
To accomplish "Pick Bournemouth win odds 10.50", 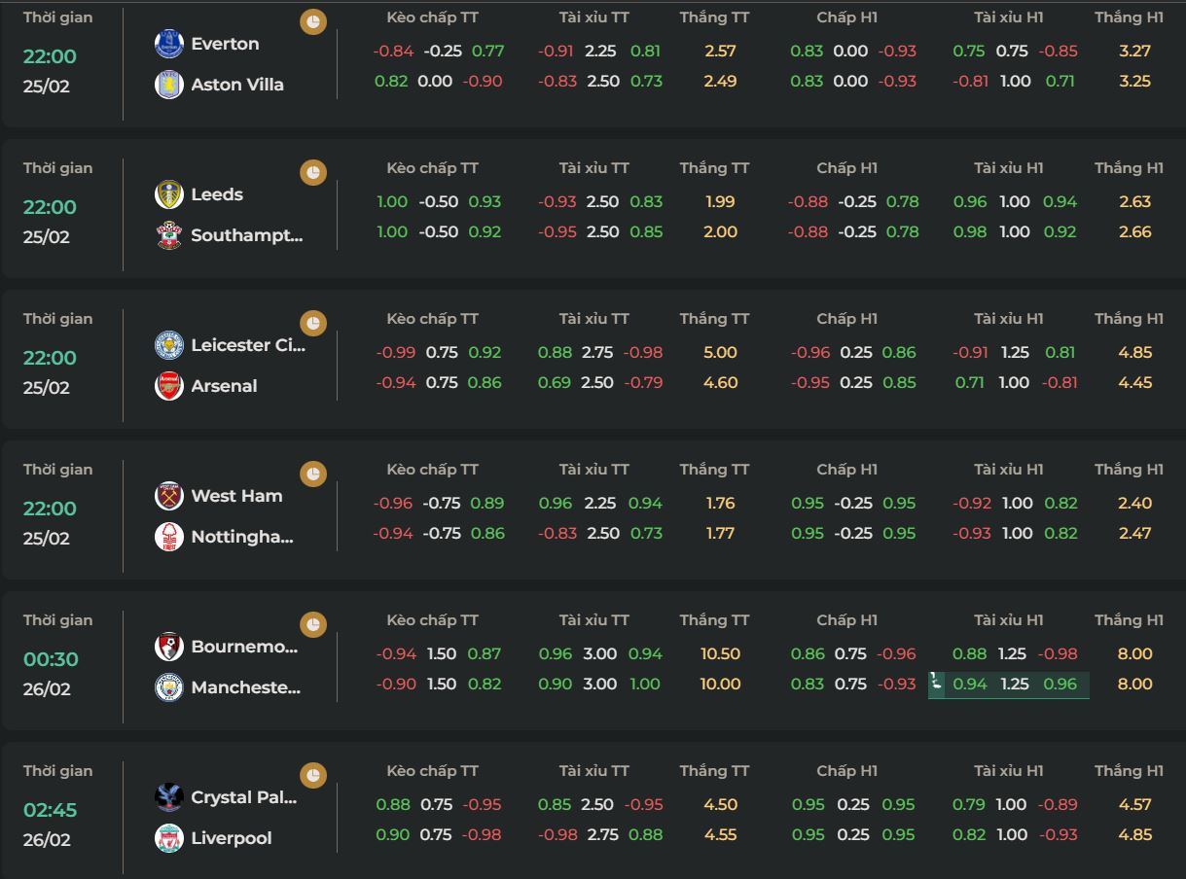I will click(x=720, y=653).
